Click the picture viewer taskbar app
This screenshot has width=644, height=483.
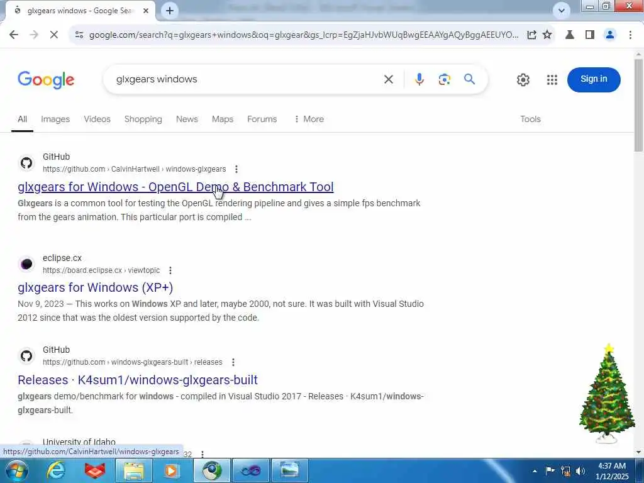click(290, 470)
